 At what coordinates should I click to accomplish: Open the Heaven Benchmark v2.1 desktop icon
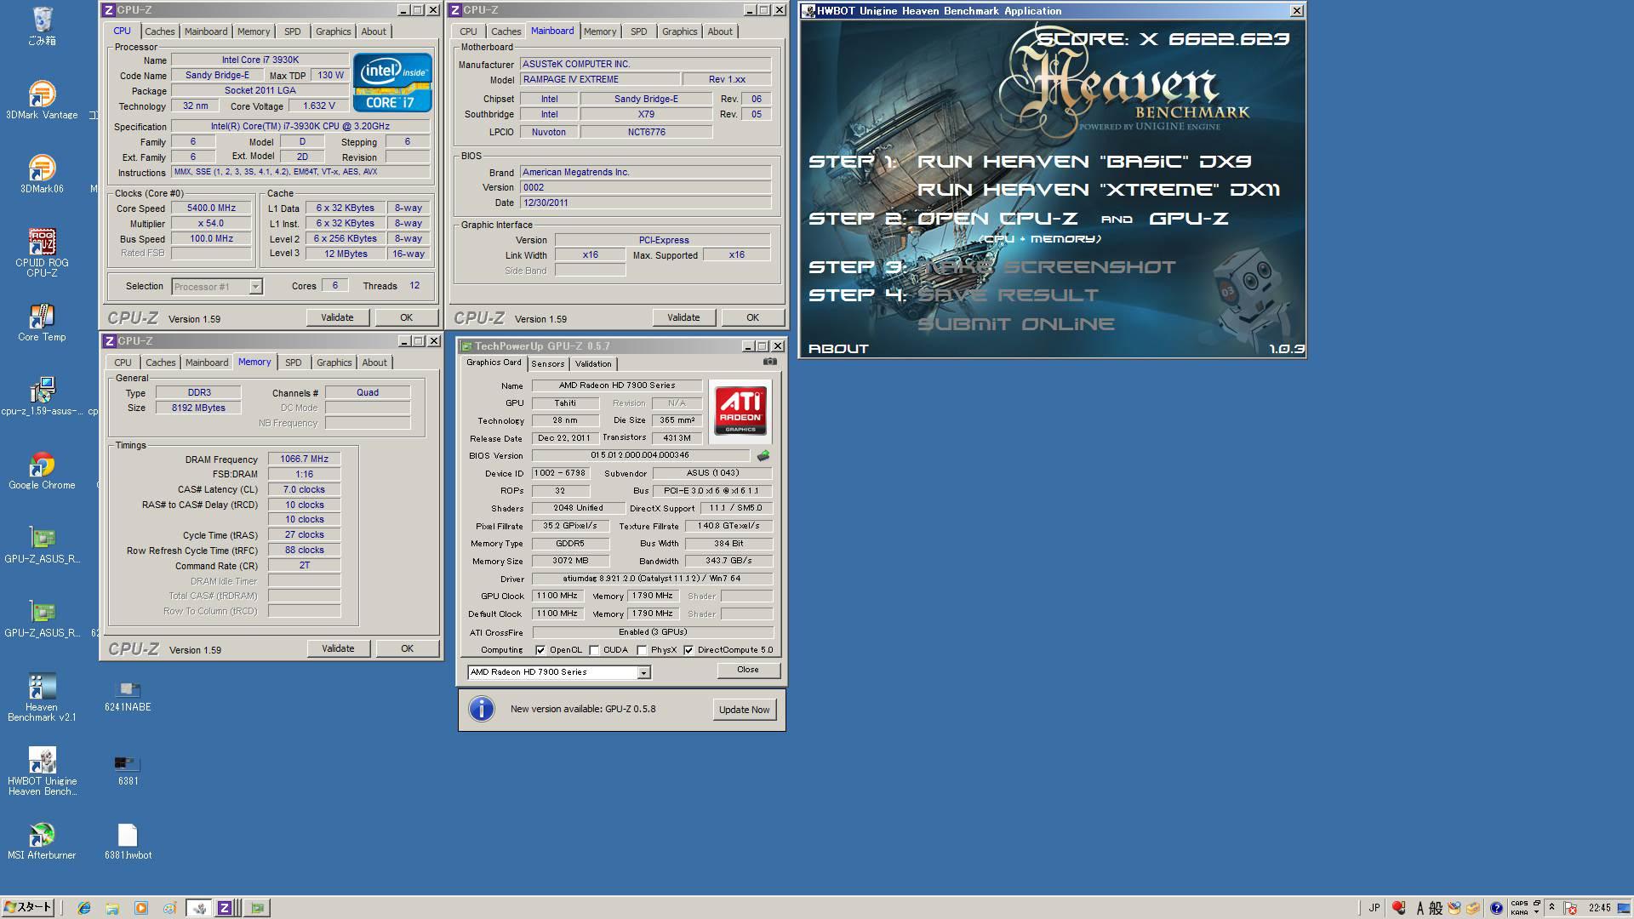pyautogui.click(x=42, y=698)
